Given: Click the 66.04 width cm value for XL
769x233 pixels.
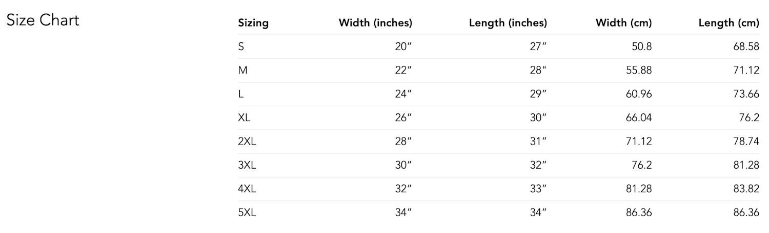Looking at the screenshot, I should coord(638,118).
